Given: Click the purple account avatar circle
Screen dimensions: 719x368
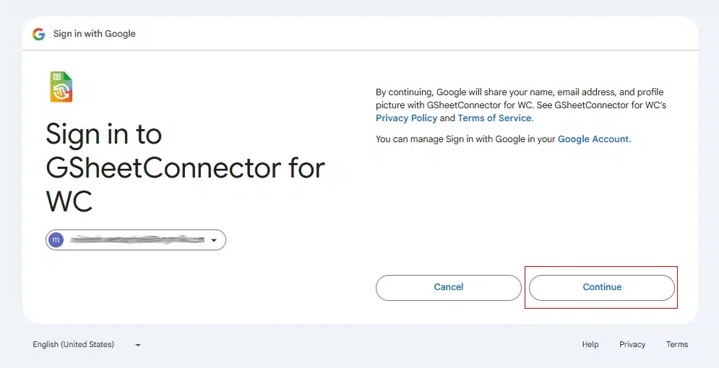Looking at the screenshot, I should (x=56, y=240).
